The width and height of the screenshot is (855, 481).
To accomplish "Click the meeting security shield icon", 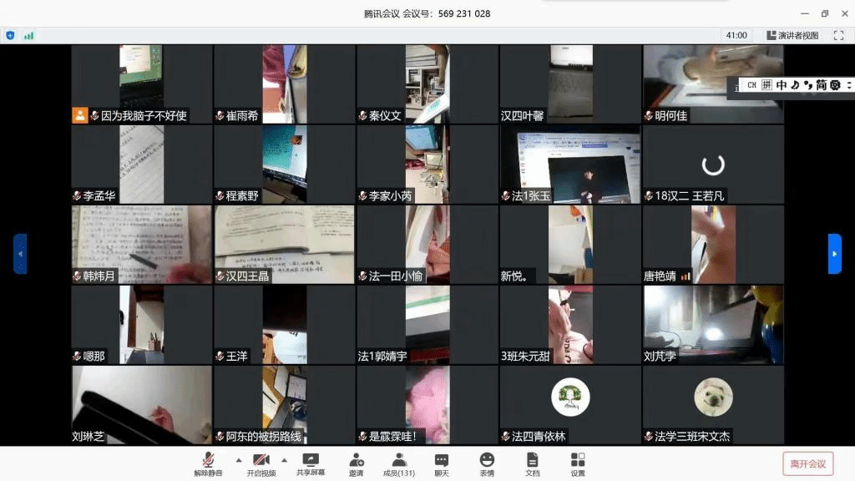I will point(10,36).
